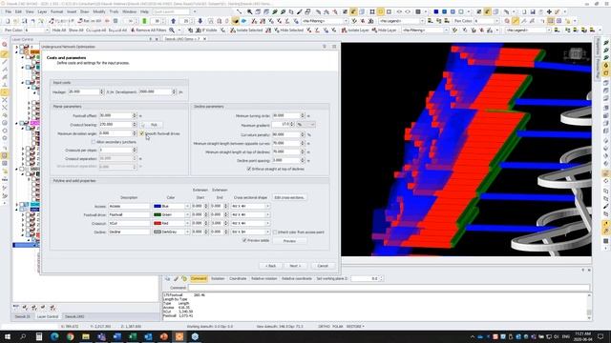Open the RESTORE dropdown in status bar
Screen dimensions: 611x343
(x=355, y=327)
